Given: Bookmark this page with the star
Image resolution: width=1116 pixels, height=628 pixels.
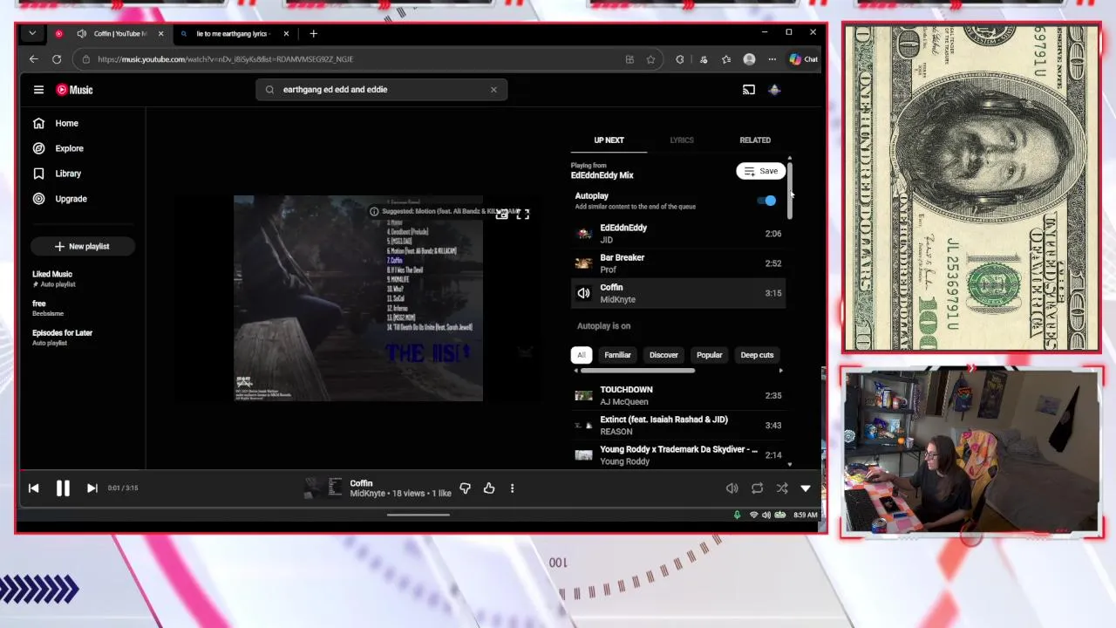Looking at the screenshot, I should coord(650,59).
